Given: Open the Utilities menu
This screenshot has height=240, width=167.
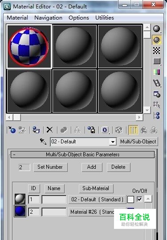Looking at the screenshot, I should coord(105,18).
